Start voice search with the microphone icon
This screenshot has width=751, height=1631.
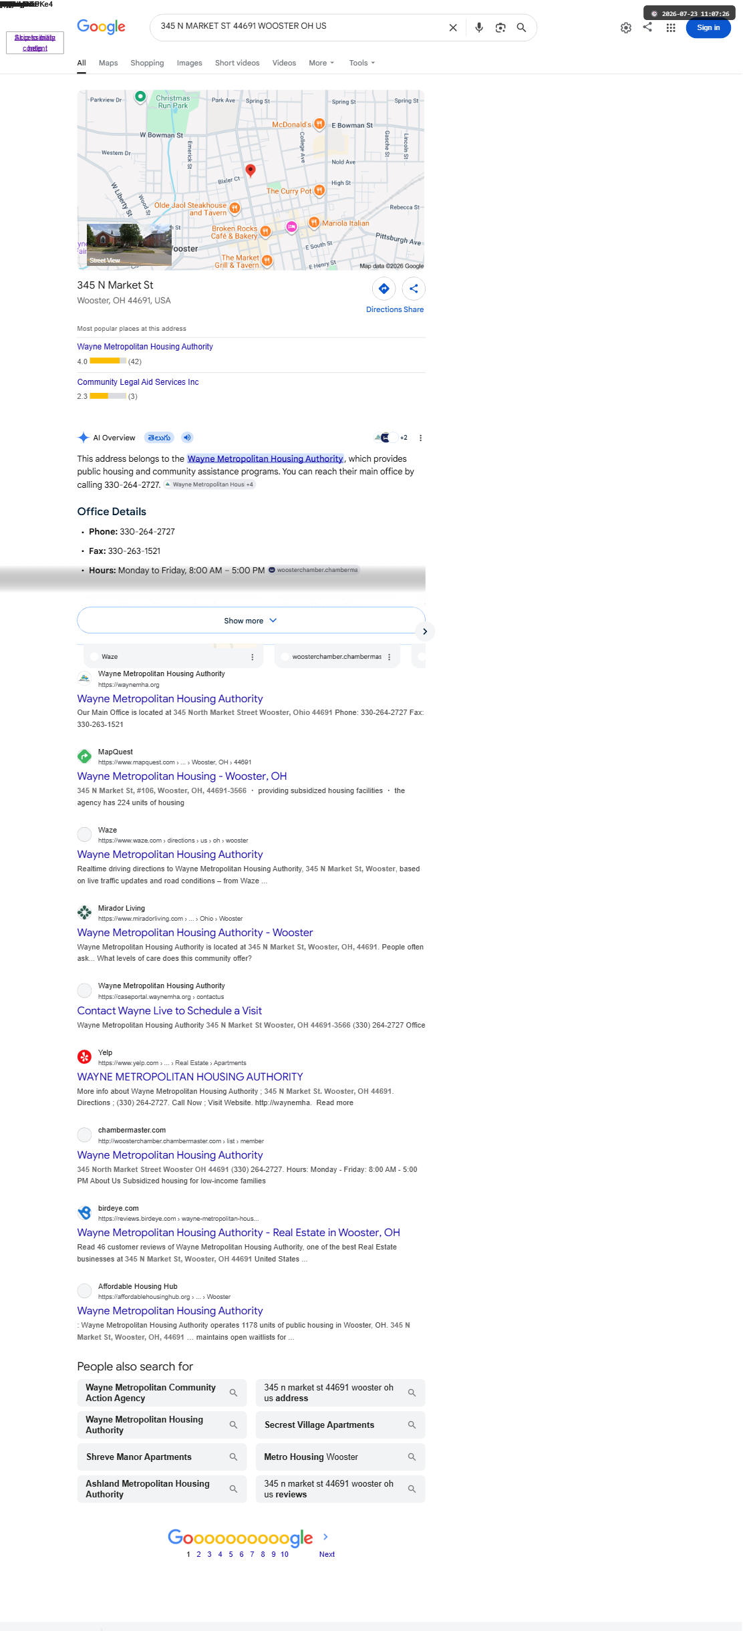pos(479,27)
